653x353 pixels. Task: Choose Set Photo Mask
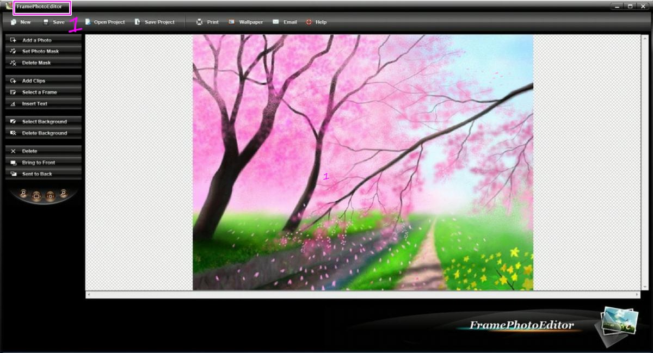coord(44,51)
